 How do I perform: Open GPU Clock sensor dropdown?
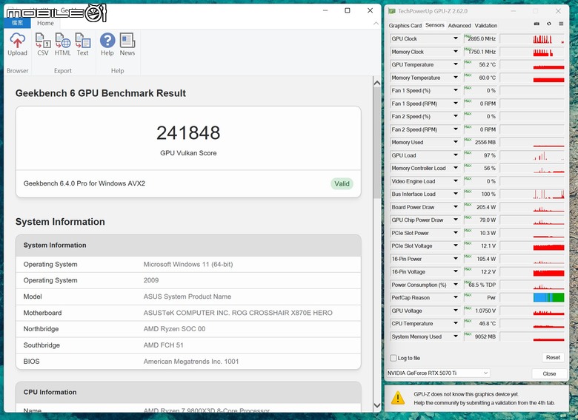[456, 38]
